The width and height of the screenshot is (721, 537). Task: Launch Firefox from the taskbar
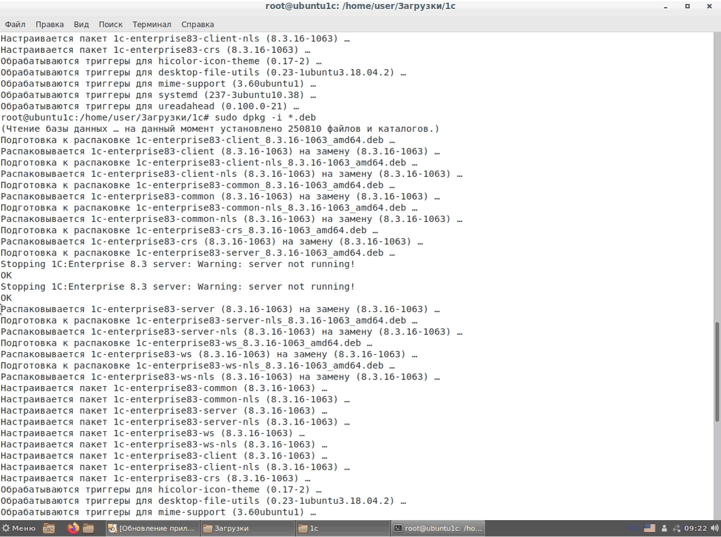click(73, 529)
